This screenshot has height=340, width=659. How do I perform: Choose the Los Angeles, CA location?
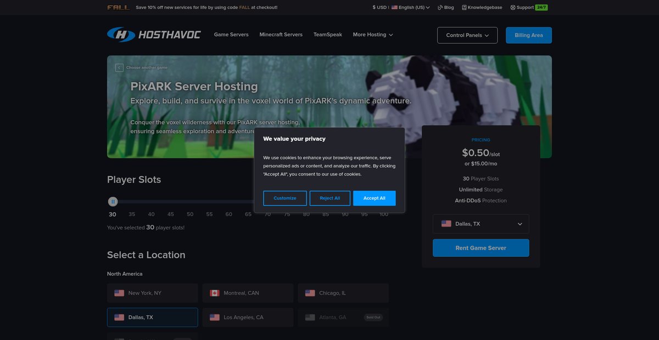(x=248, y=318)
